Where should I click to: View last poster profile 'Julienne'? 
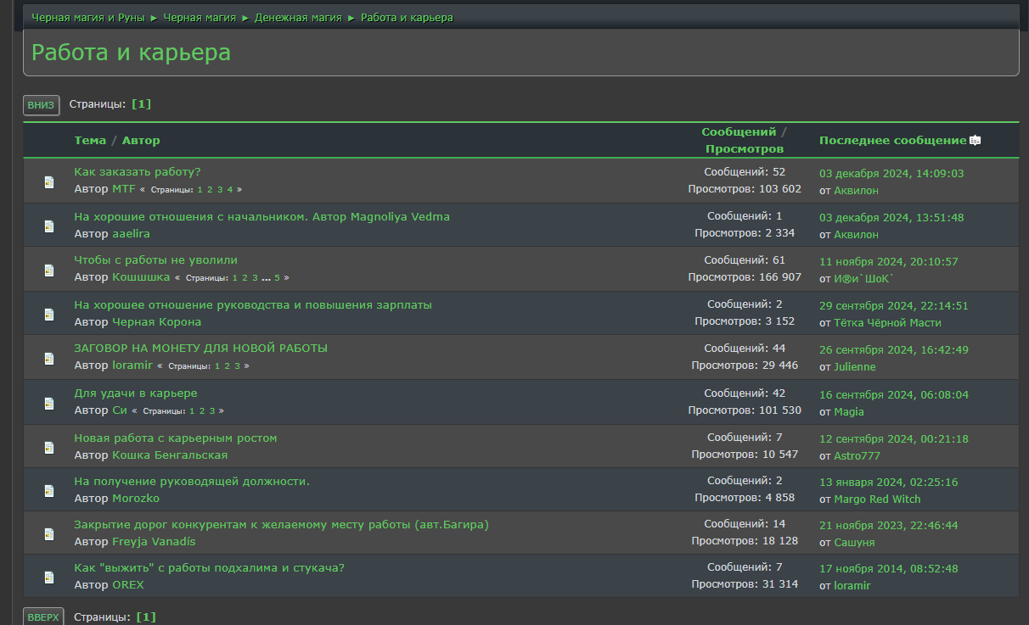855,367
